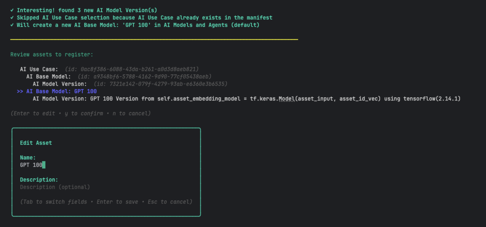Click the Edit Asset panel heading
This screenshot has width=486, height=227.
(x=36, y=143)
